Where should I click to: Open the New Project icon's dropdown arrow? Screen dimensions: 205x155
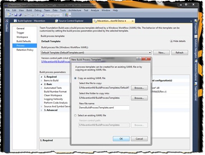pos(12,15)
